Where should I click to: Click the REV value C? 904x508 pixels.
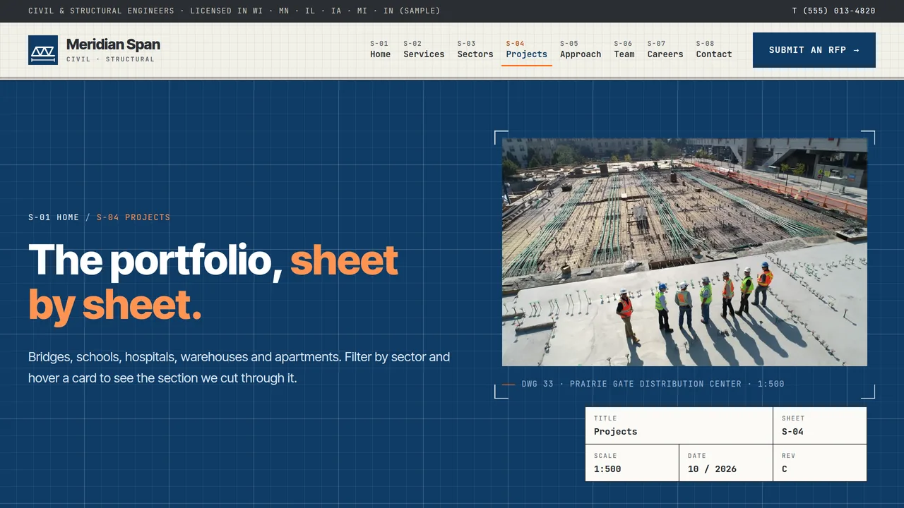(x=785, y=469)
